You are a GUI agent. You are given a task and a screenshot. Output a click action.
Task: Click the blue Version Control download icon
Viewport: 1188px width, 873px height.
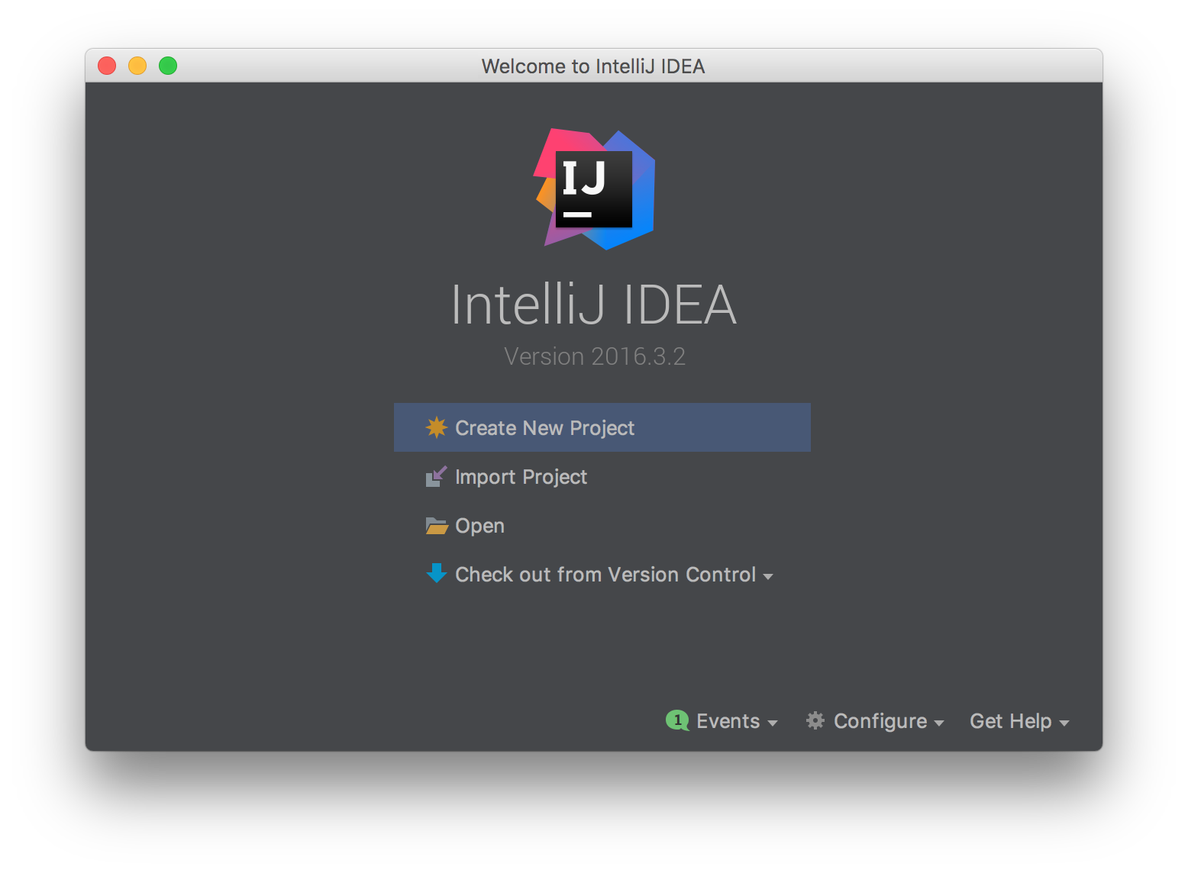(436, 573)
